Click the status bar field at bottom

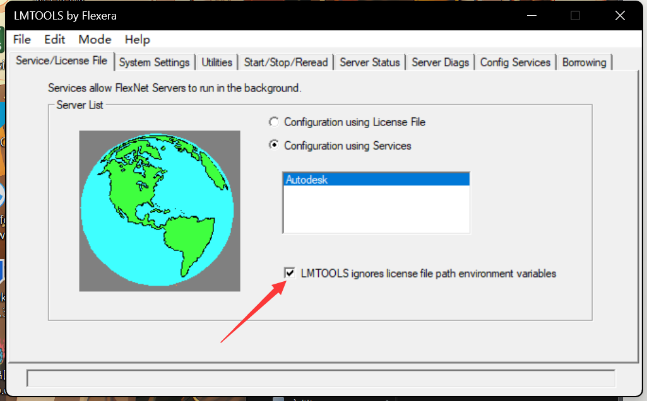pos(321,378)
